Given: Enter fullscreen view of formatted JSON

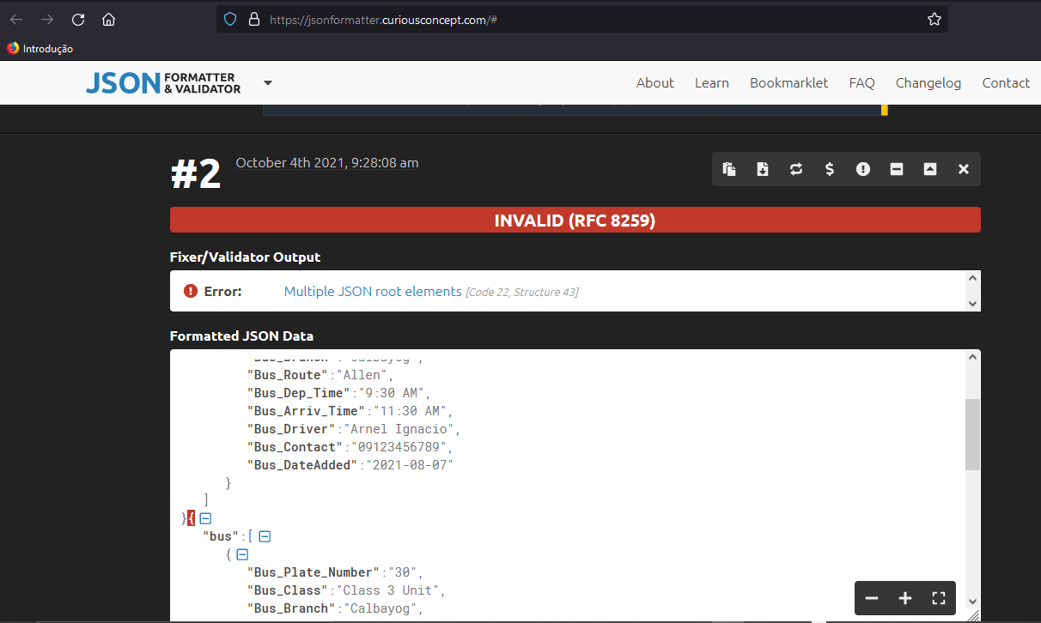Looking at the screenshot, I should click(x=939, y=598).
